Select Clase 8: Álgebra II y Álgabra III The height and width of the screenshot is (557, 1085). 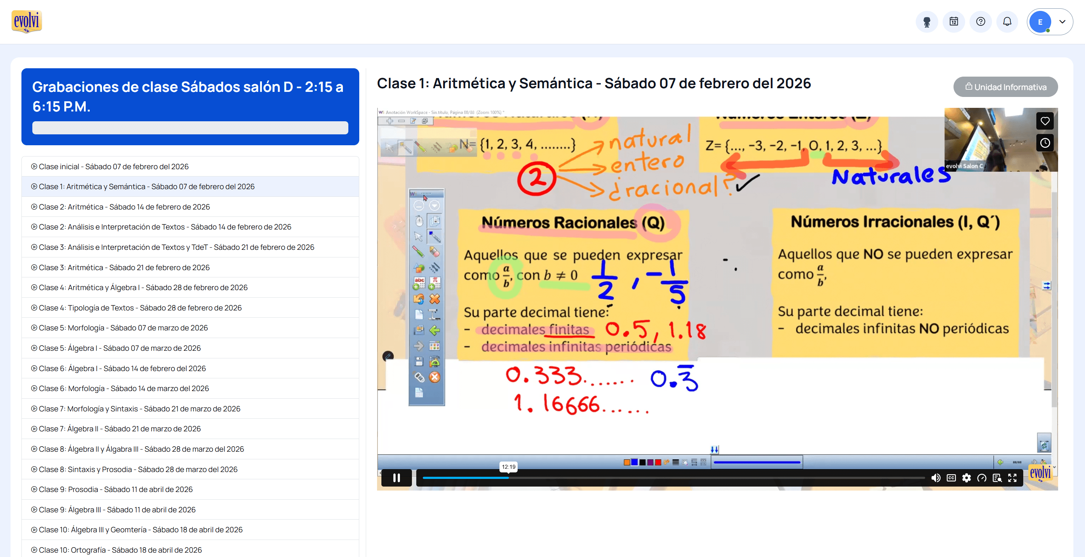pos(190,449)
